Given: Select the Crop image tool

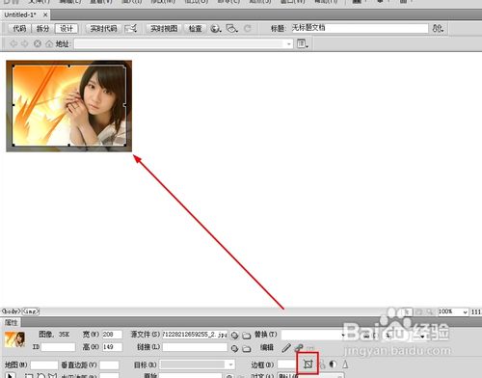Looking at the screenshot, I should (x=308, y=364).
